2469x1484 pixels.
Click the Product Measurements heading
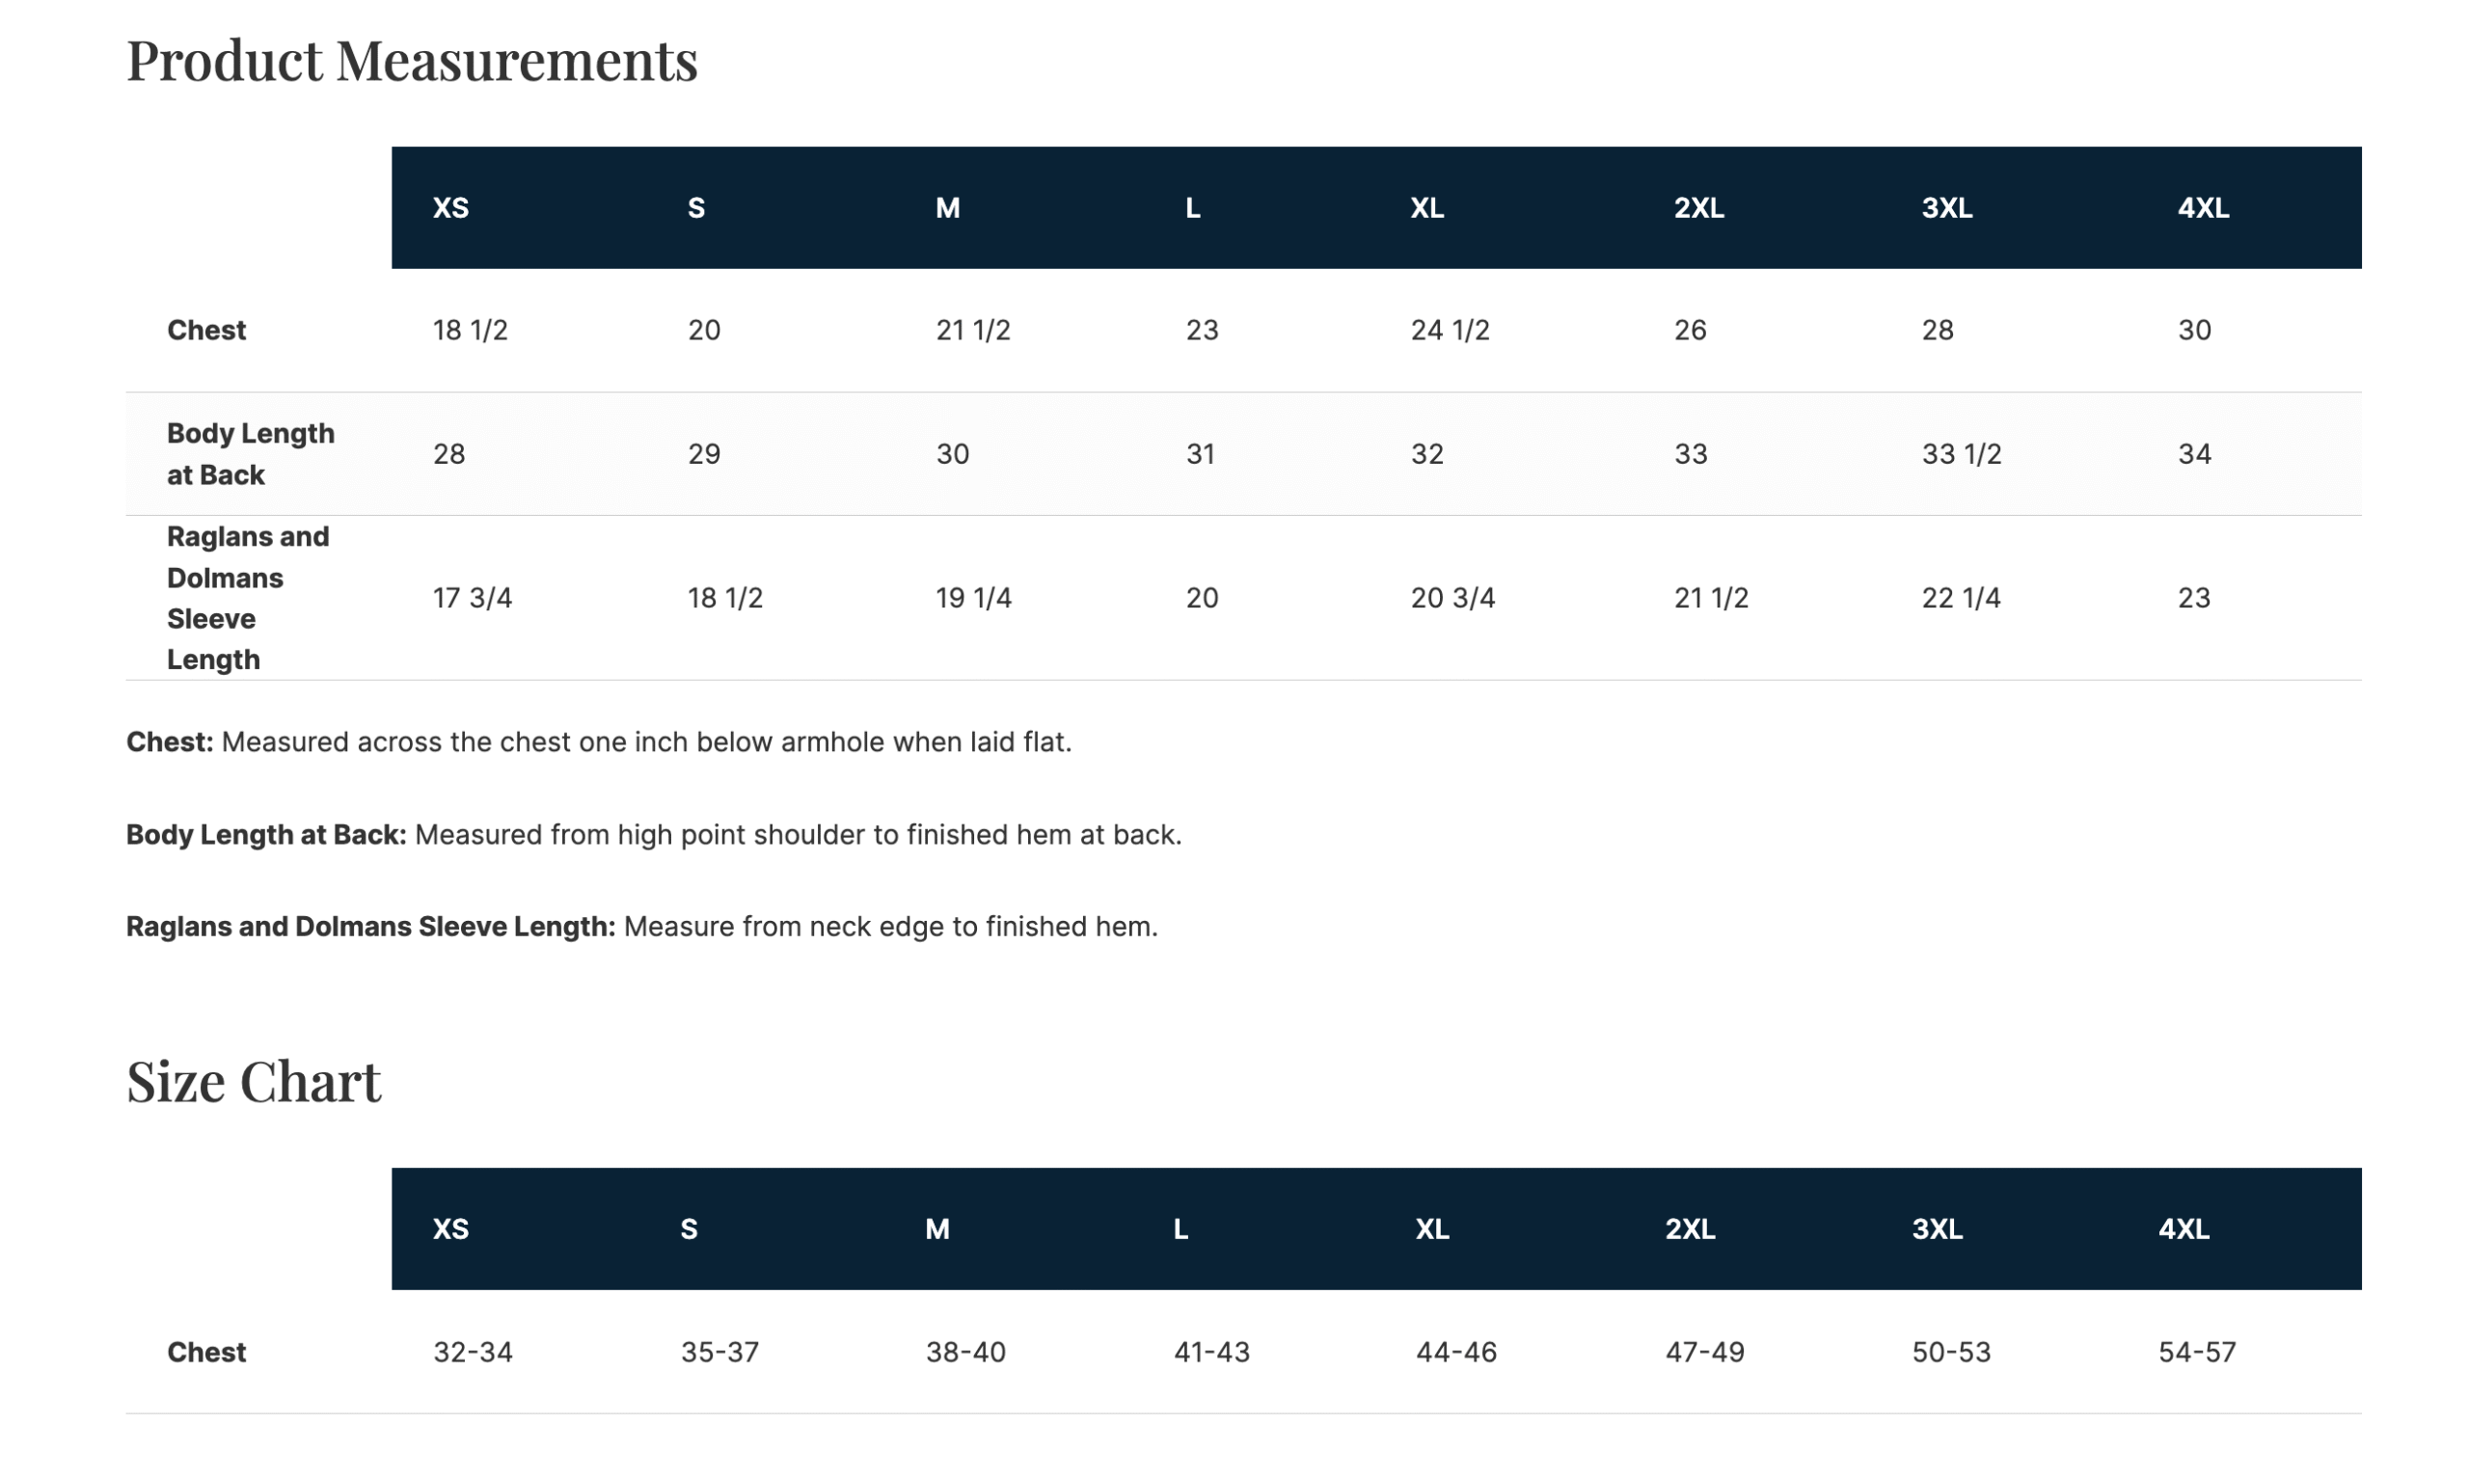411,60
